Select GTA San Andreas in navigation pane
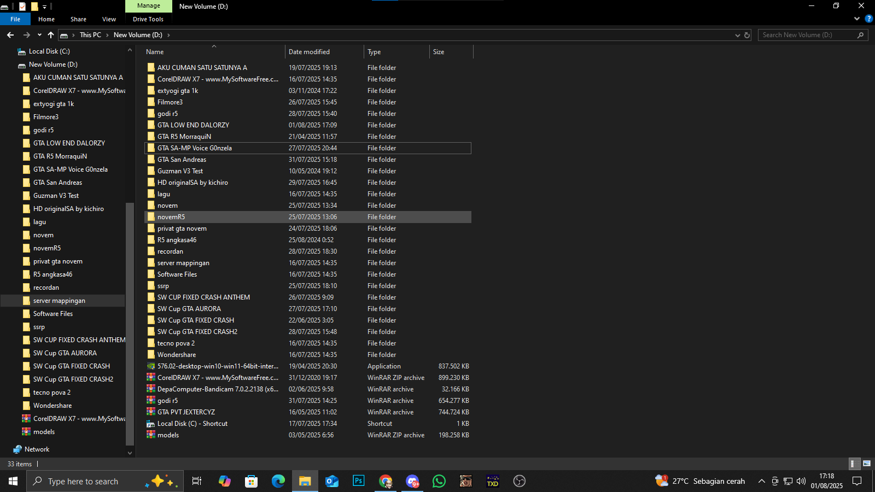The height and width of the screenshot is (492, 875). [x=57, y=183]
